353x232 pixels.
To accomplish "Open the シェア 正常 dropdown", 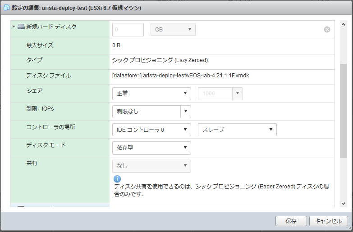I will 151,94.
